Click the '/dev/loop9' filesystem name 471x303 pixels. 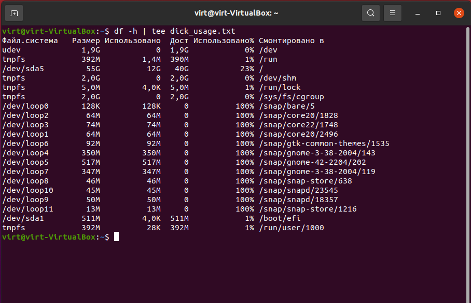point(25,200)
